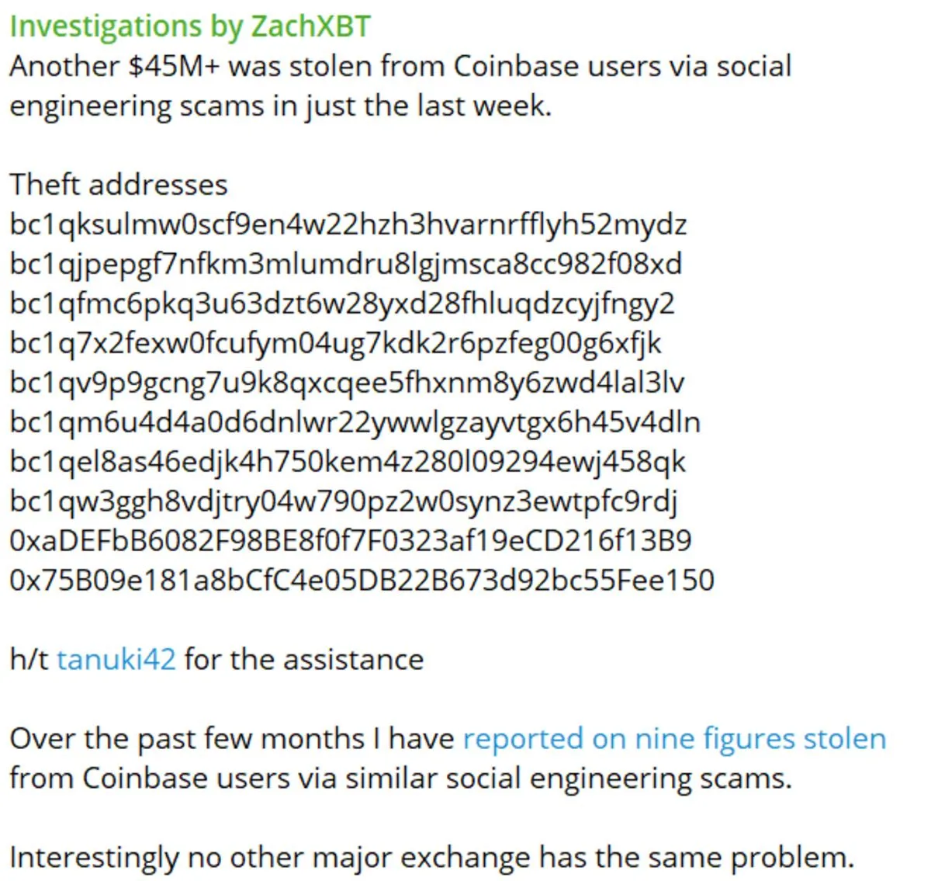Select address starting with bc1q7x2fexw0fcufym
Screen dimensions: 931x881
[x=336, y=343]
